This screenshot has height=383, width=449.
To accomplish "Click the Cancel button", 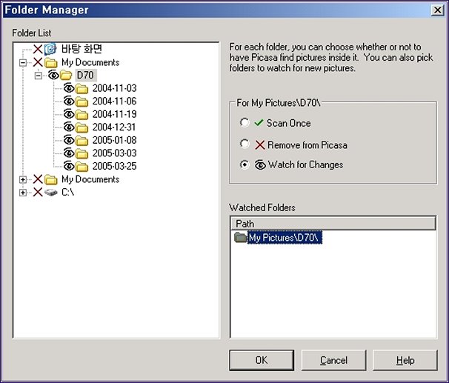I will (x=333, y=360).
